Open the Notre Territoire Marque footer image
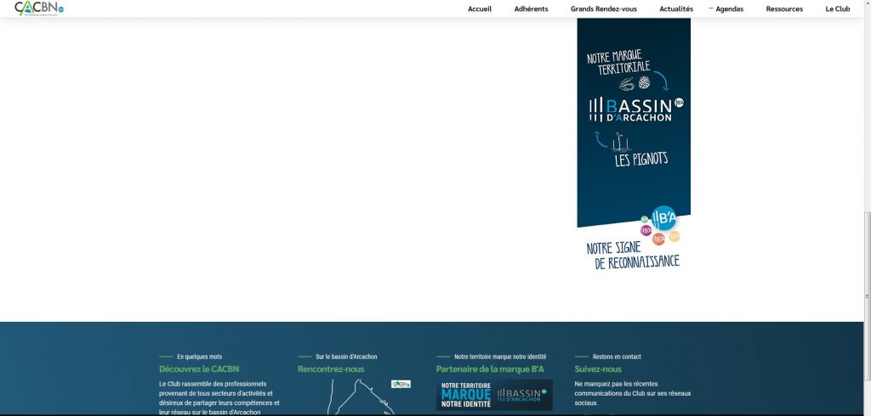 pos(494,395)
